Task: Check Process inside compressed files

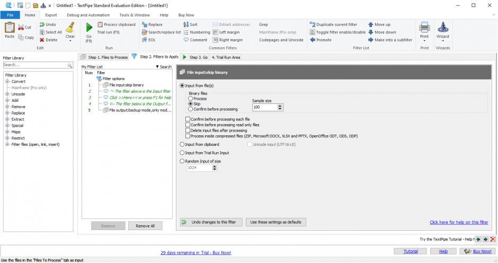Action: point(188,136)
